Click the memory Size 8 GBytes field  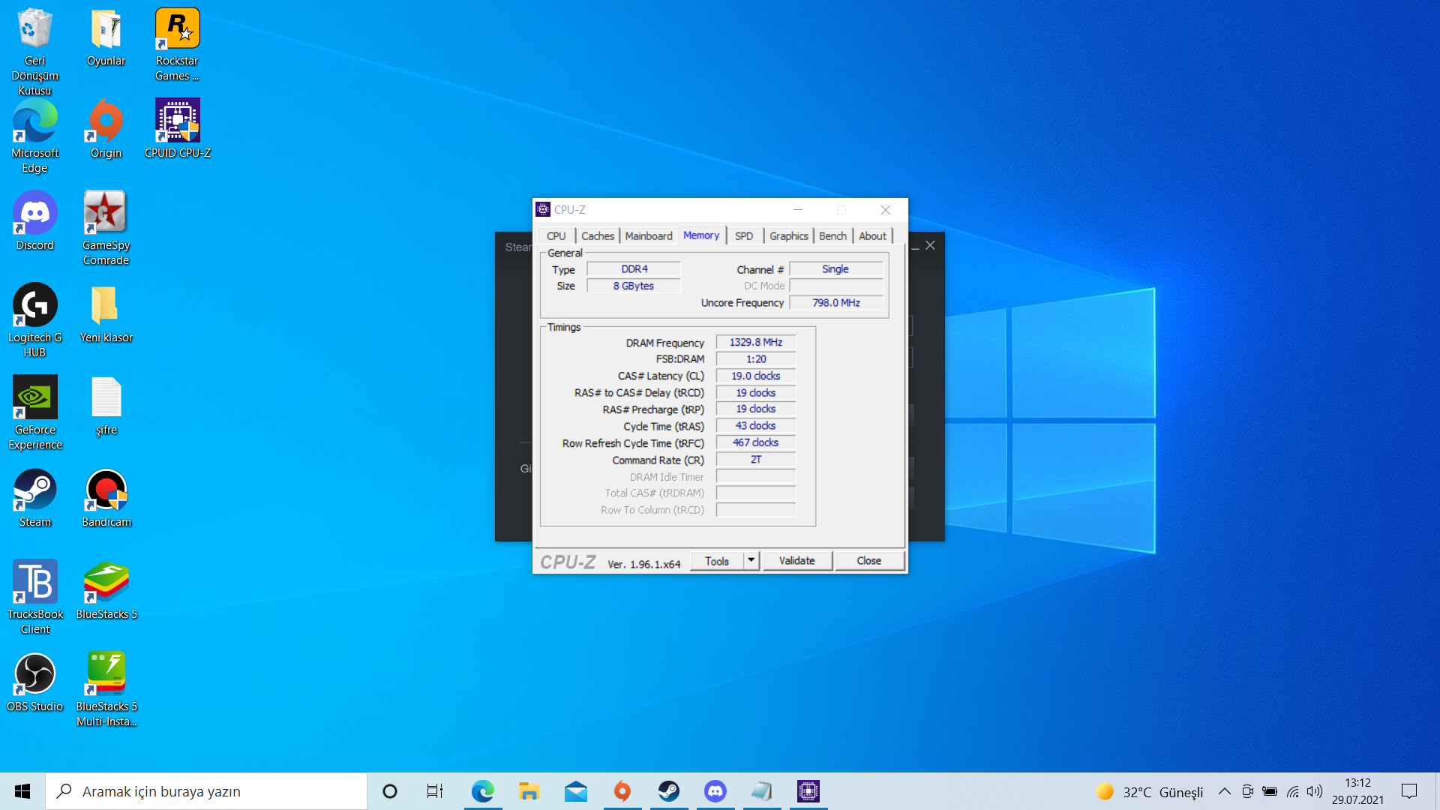pos(634,286)
